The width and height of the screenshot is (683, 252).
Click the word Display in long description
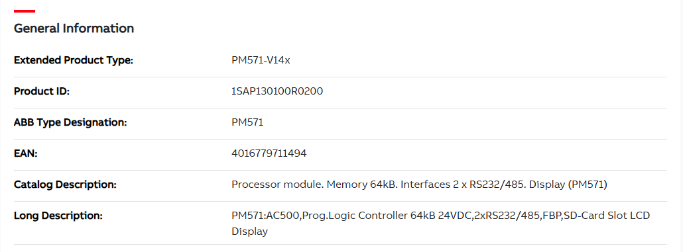pyautogui.click(x=249, y=231)
